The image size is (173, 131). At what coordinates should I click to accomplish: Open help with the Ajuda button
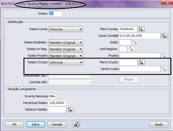[159, 124]
